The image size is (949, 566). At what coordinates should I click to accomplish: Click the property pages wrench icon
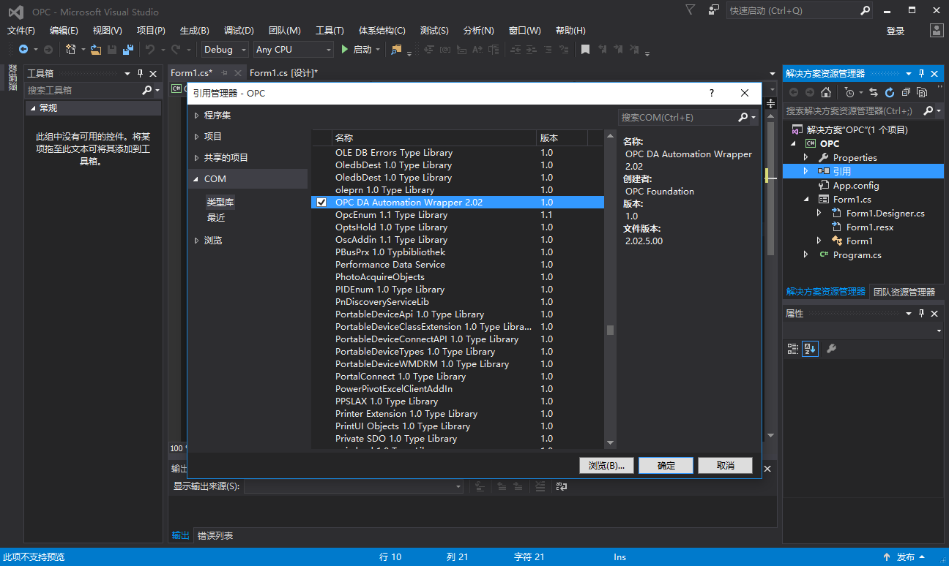click(x=831, y=349)
